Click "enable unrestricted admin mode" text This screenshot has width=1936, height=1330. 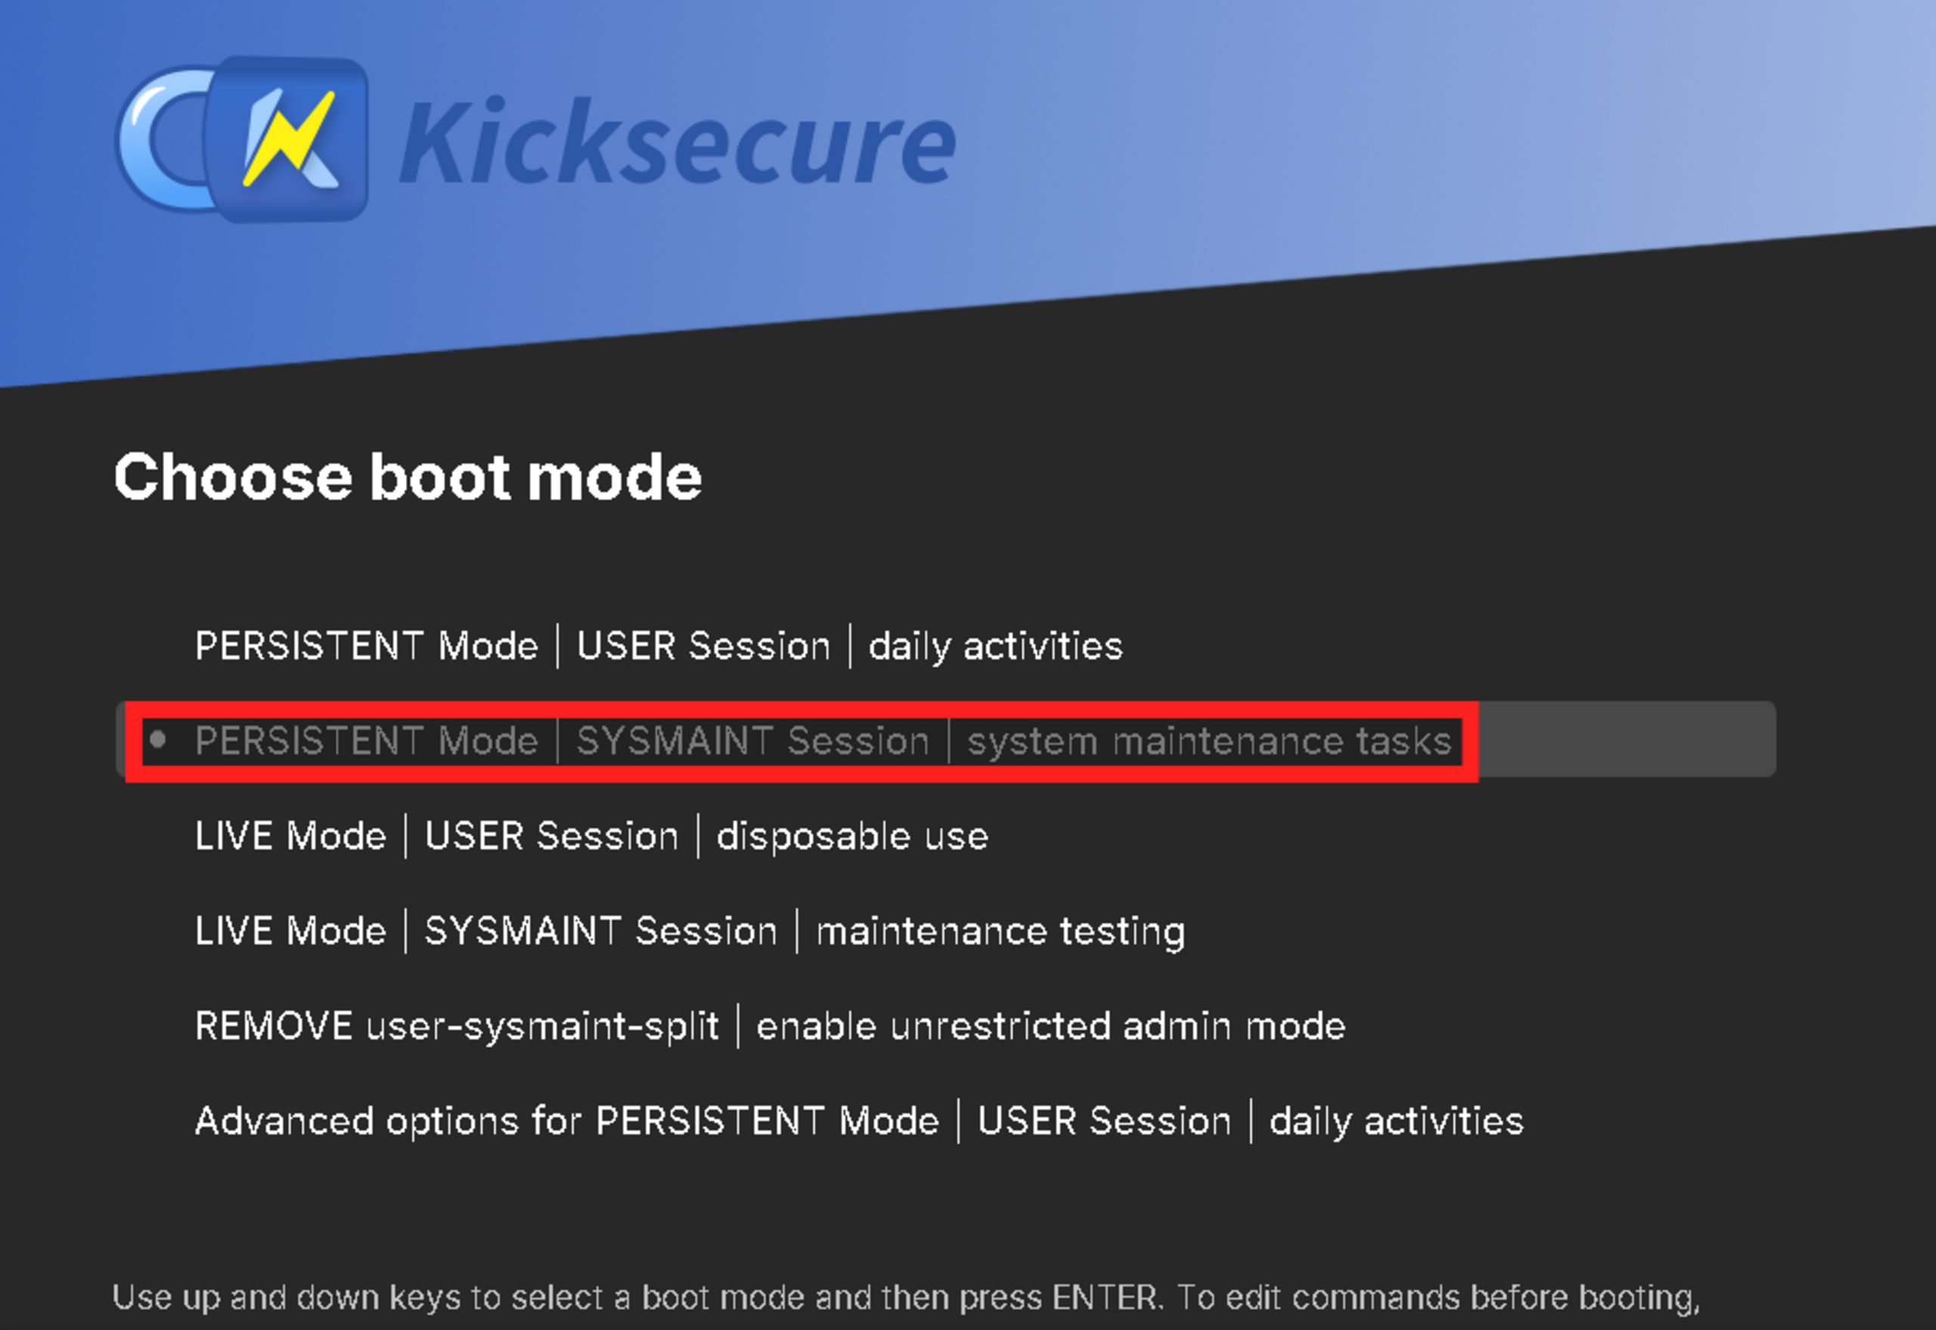pos(1050,1026)
